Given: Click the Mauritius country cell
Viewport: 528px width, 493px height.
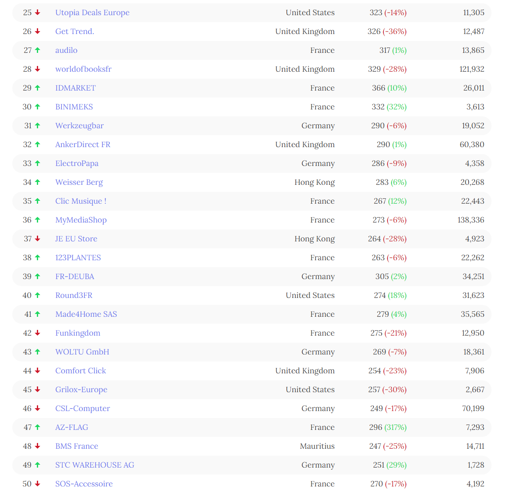Looking at the screenshot, I should point(317,446).
